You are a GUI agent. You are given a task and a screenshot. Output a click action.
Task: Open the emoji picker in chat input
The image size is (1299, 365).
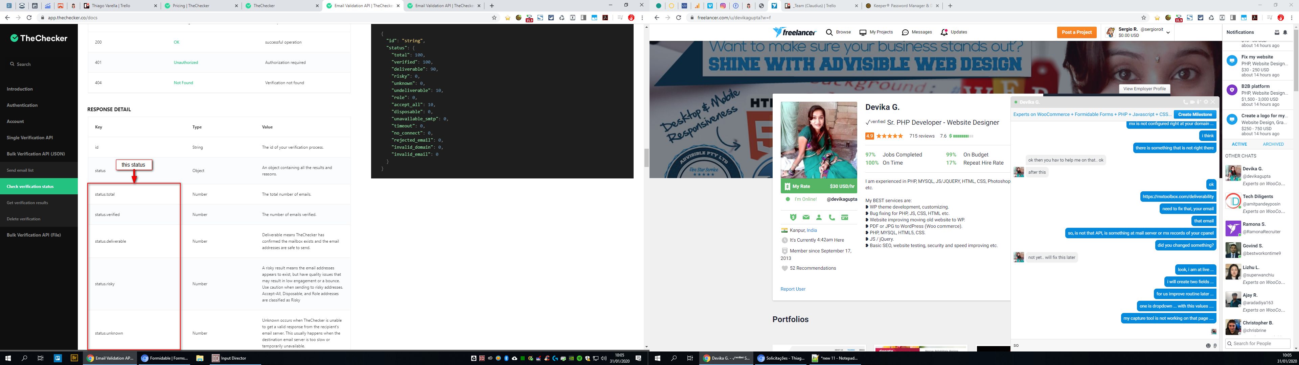click(x=1208, y=346)
